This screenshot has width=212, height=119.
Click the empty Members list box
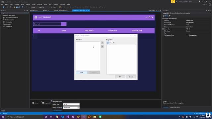[88, 56]
